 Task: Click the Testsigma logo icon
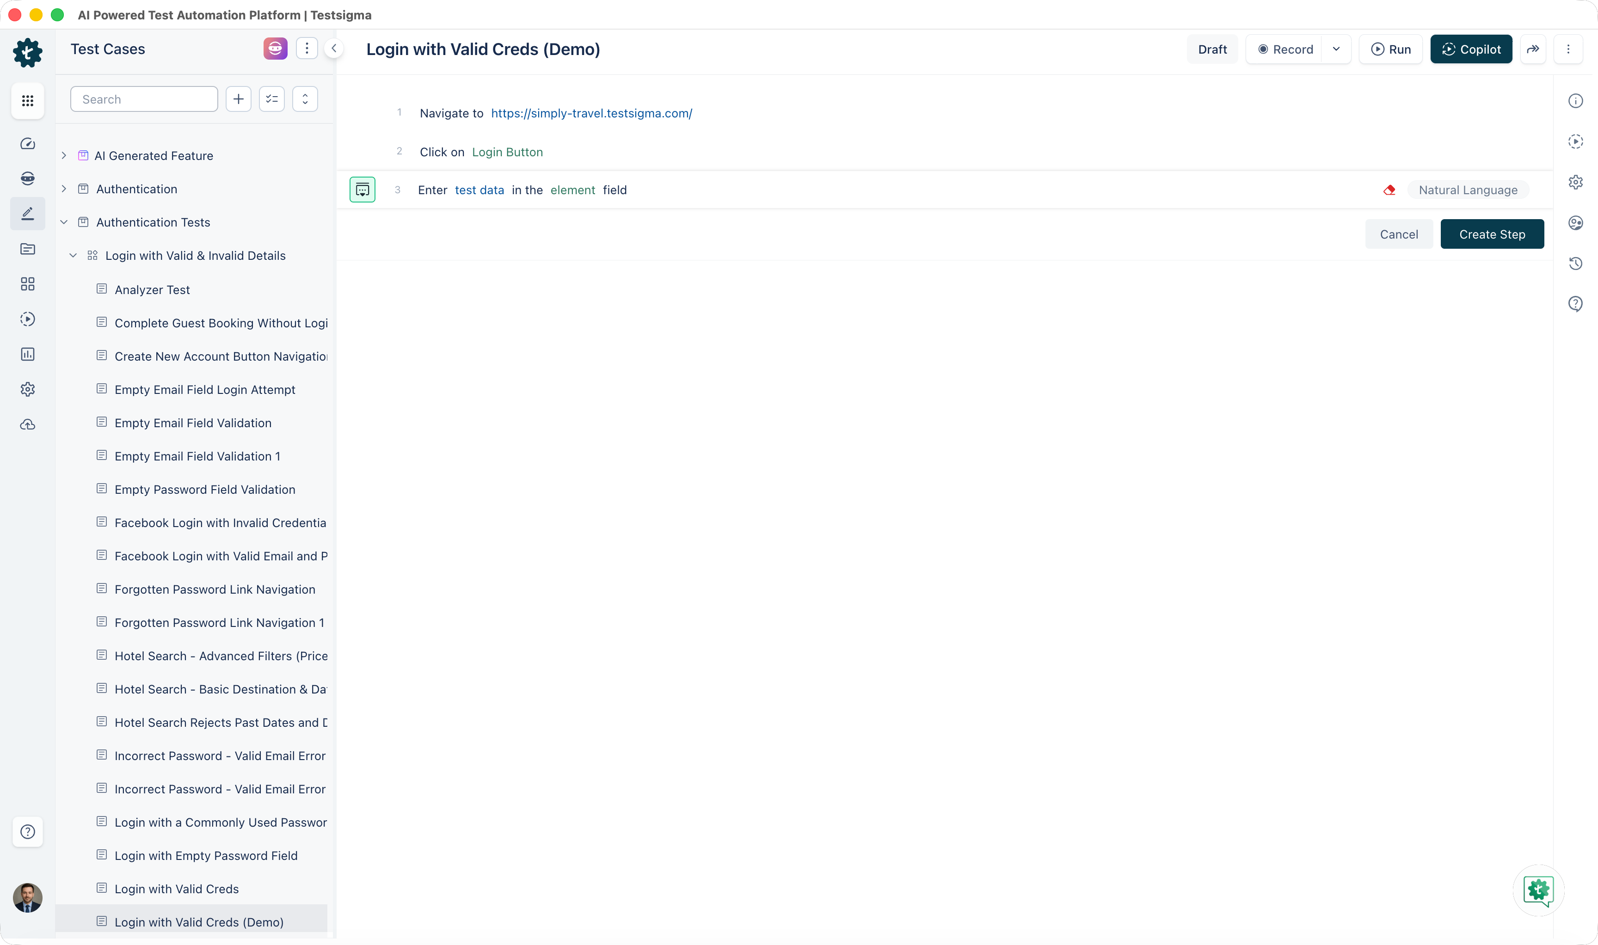point(27,52)
